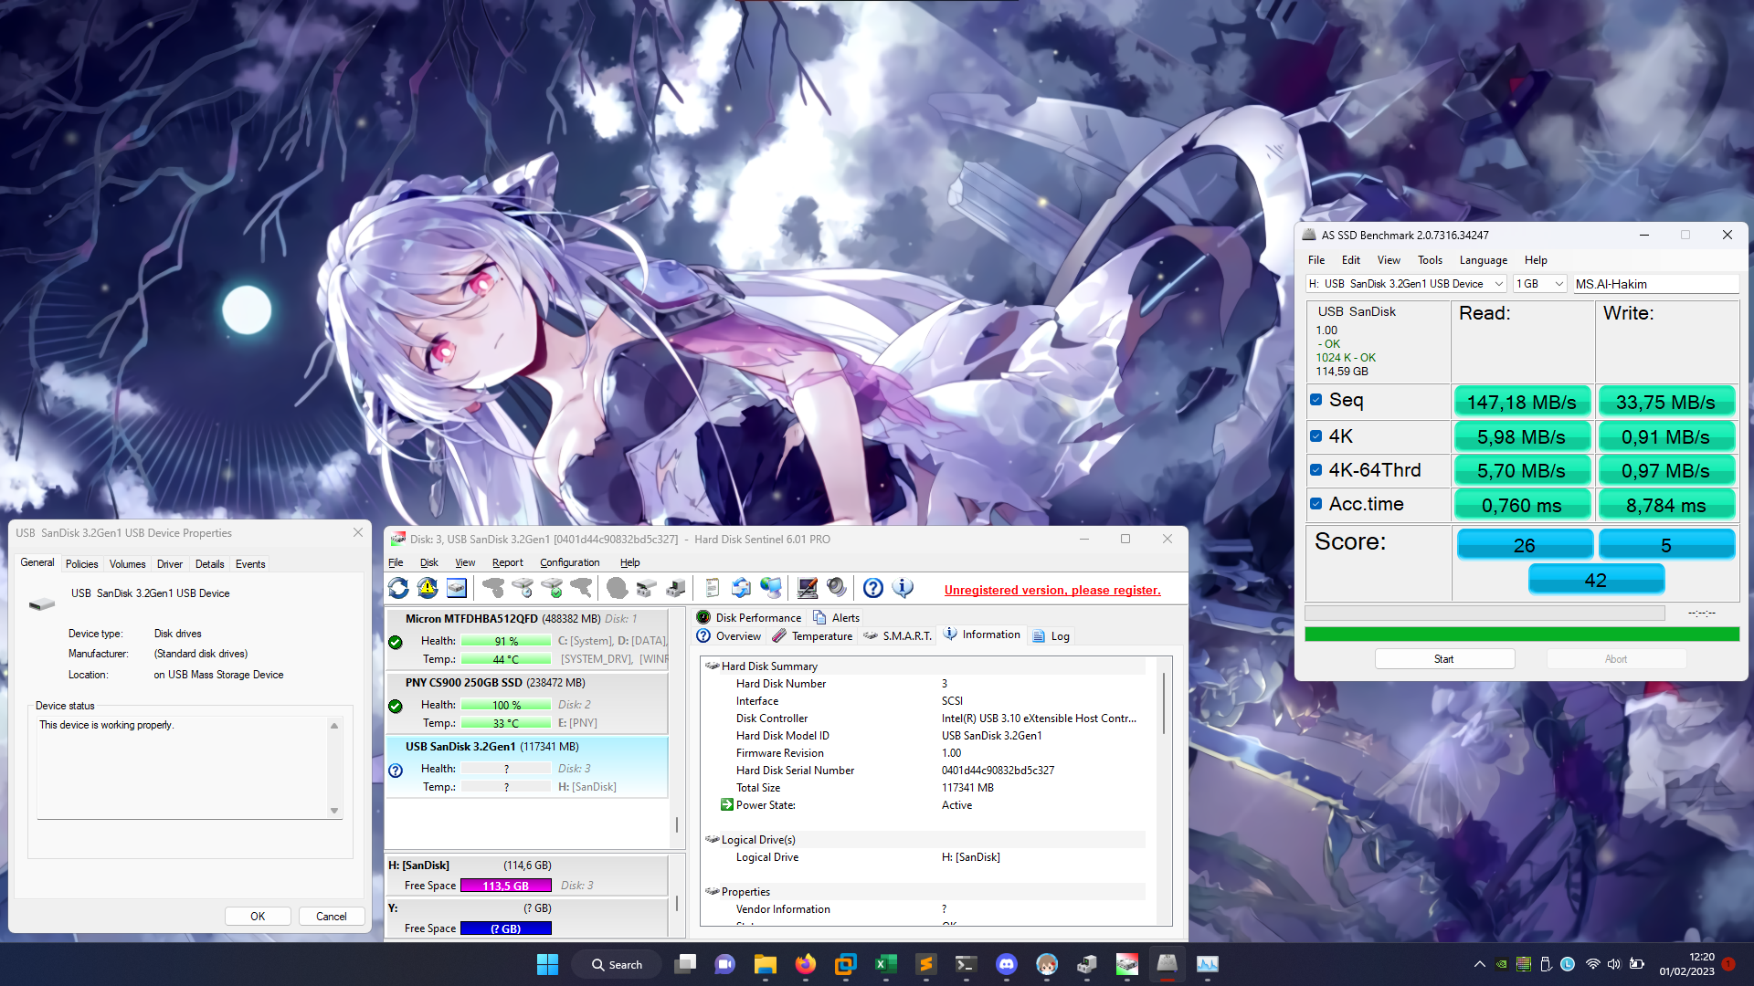
Task: Open the Alerts tab
Action: click(x=836, y=618)
